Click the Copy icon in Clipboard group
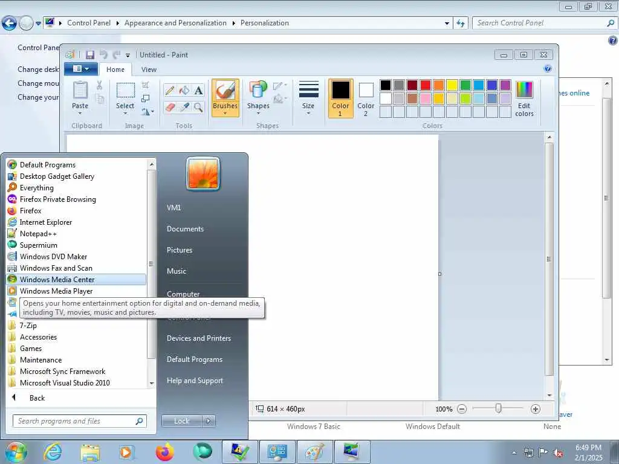Viewport: 619px width, 464px height. tap(101, 100)
